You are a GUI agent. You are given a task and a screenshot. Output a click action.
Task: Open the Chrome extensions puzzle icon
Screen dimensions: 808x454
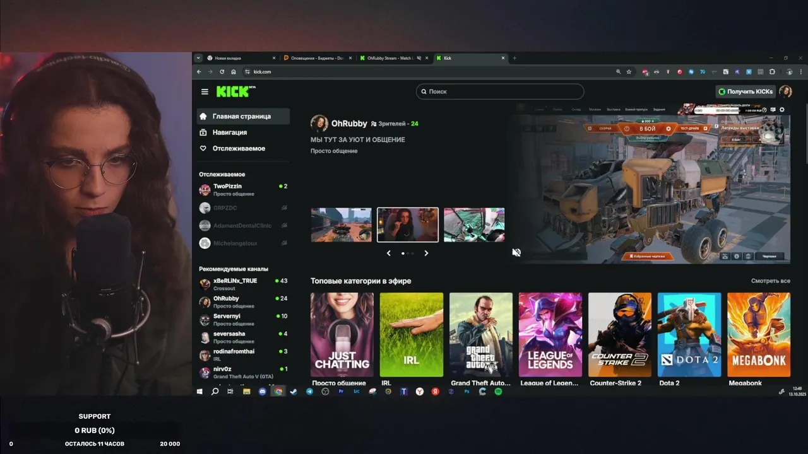click(x=771, y=72)
